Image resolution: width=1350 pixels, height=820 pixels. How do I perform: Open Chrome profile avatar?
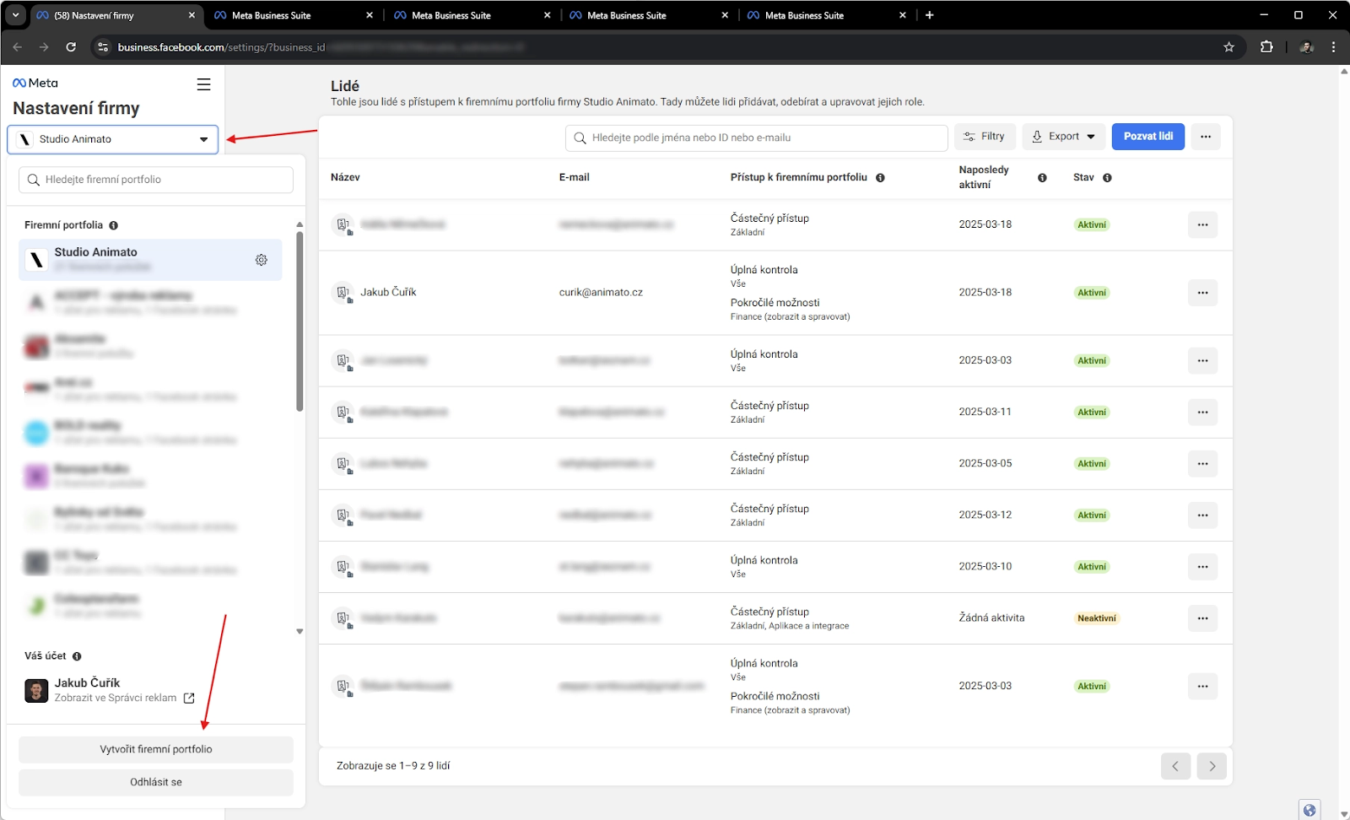click(x=1307, y=47)
